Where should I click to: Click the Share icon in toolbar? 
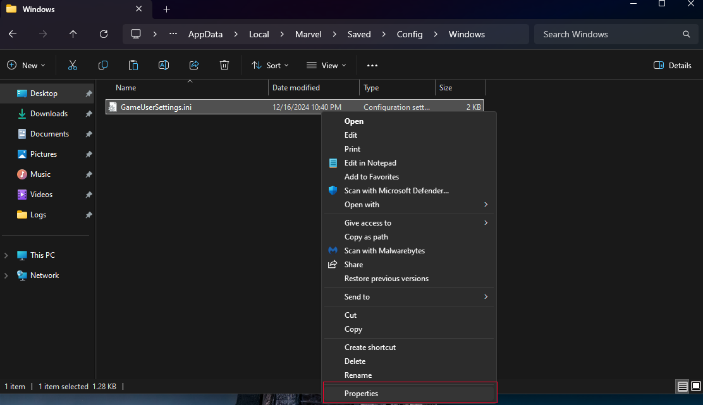[194, 66]
